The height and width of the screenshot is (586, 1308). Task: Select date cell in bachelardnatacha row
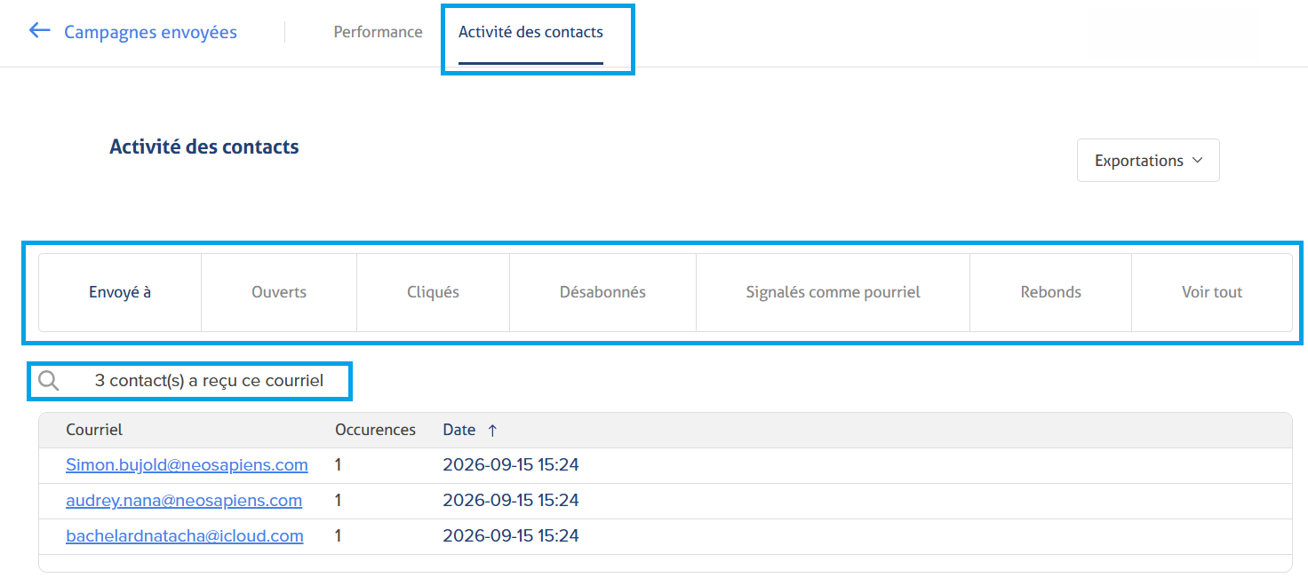tap(511, 535)
